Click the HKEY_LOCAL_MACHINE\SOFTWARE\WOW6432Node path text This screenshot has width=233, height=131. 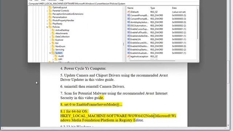107,116
